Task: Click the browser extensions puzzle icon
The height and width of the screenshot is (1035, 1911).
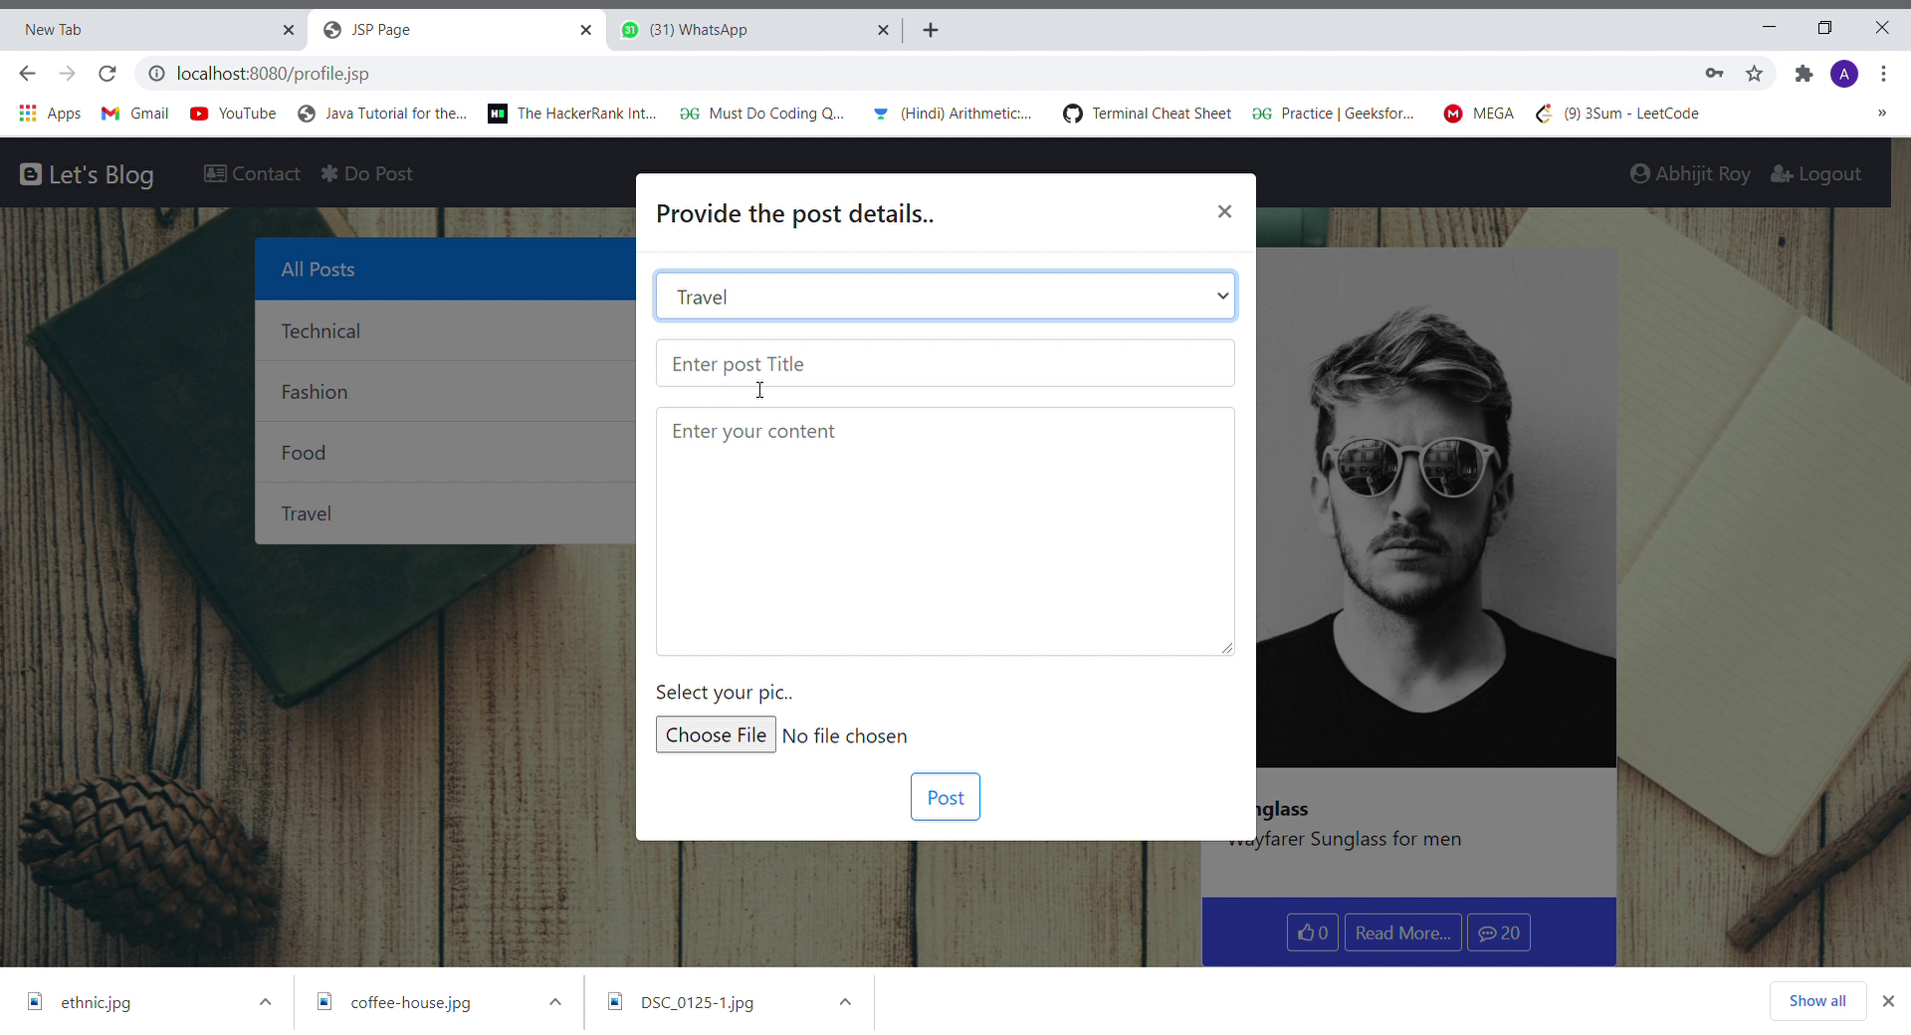Action: pyautogui.click(x=1804, y=74)
